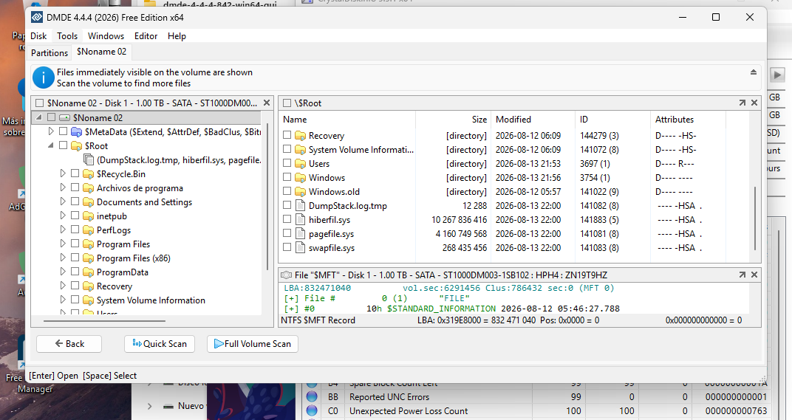Click the ProgramData folder icon in tree
Screen dimensions: 792x420
[x=89, y=272]
